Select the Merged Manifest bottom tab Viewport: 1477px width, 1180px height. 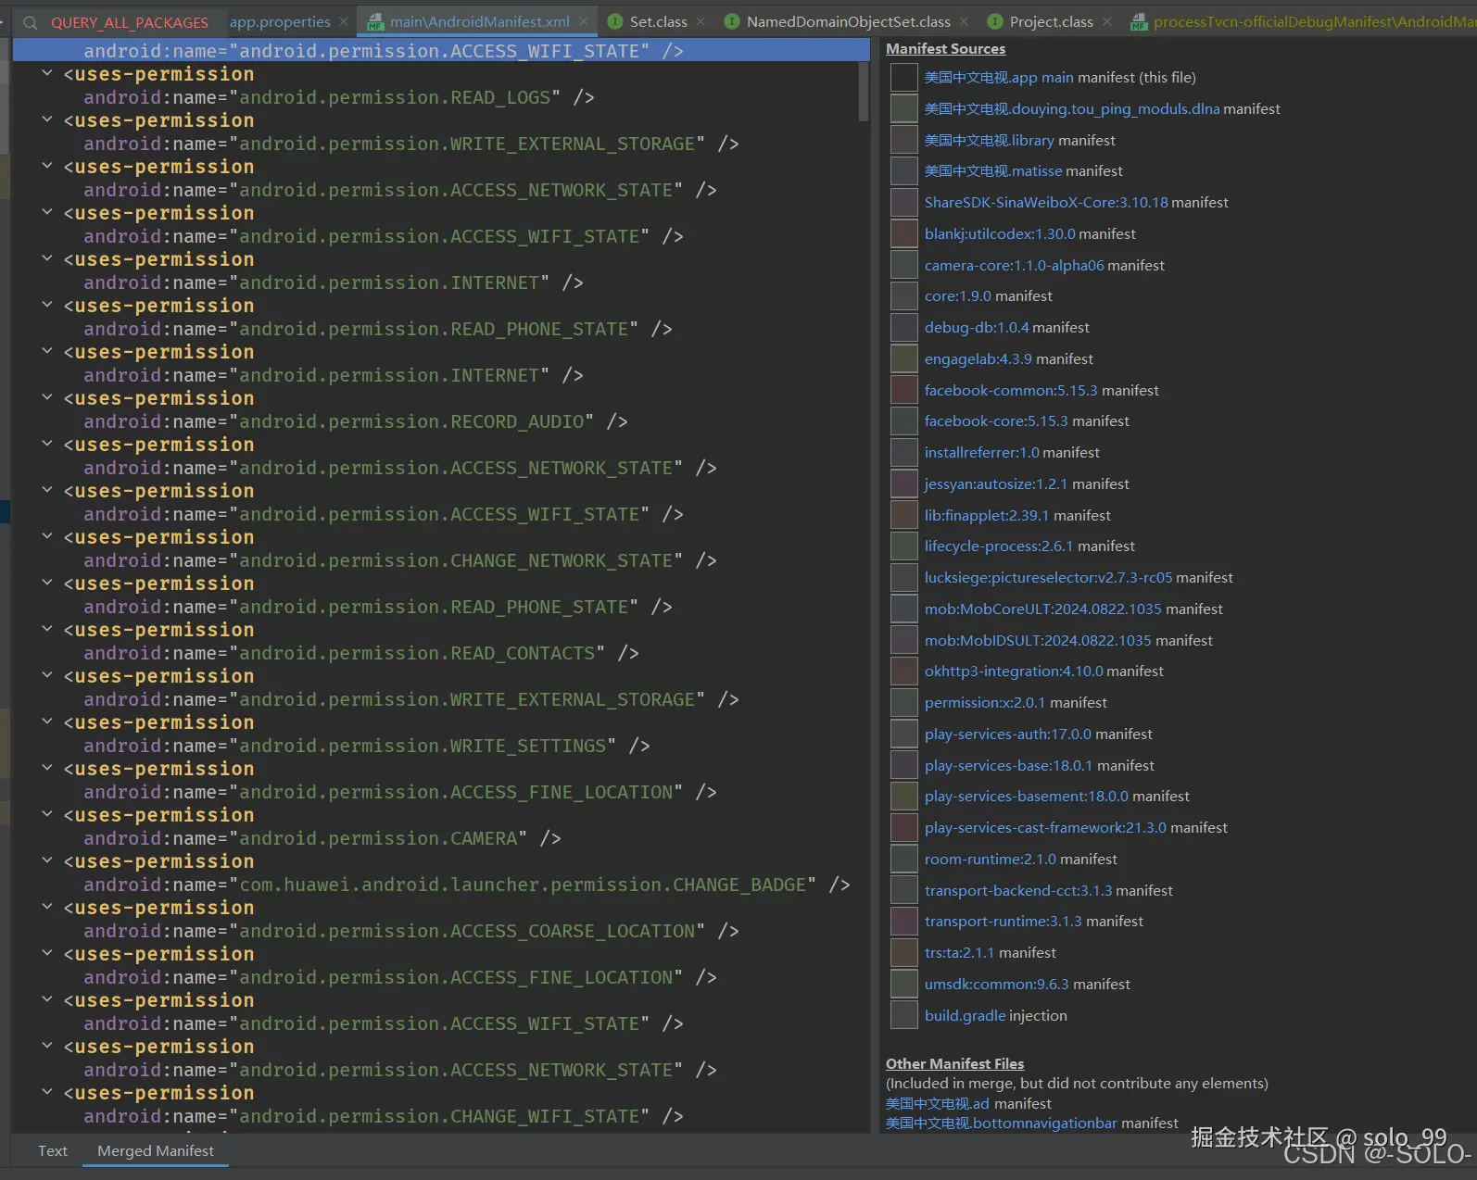[x=156, y=1150]
